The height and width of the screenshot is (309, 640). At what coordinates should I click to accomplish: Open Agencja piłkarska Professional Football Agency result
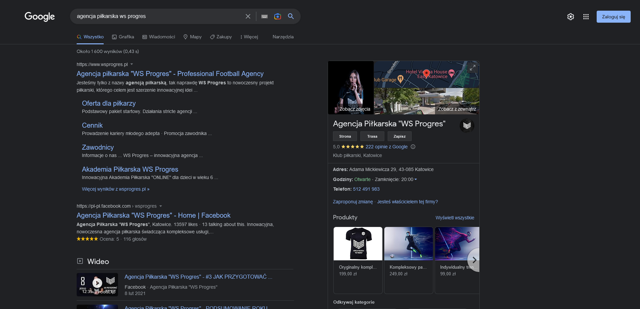click(170, 74)
